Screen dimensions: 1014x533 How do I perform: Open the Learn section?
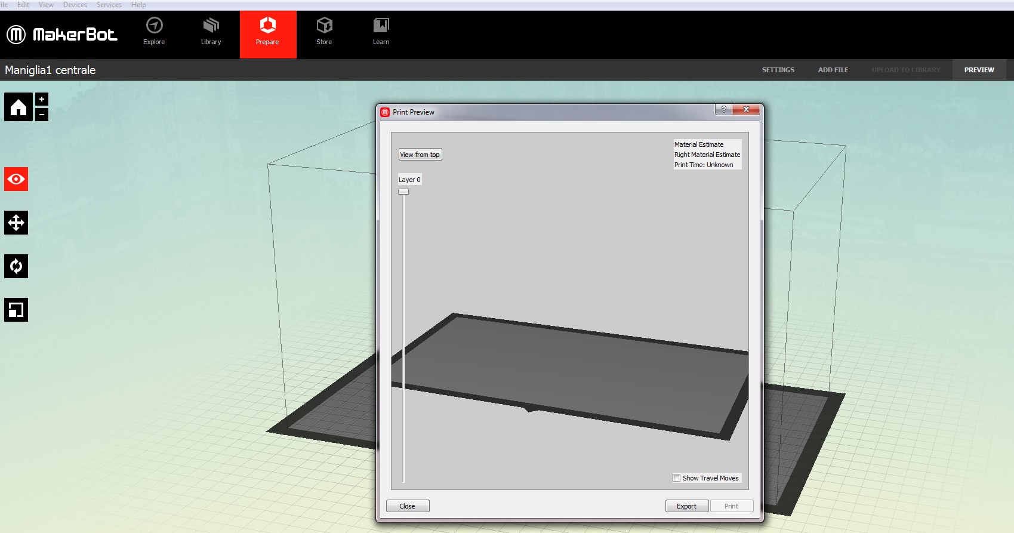pyautogui.click(x=381, y=32)
